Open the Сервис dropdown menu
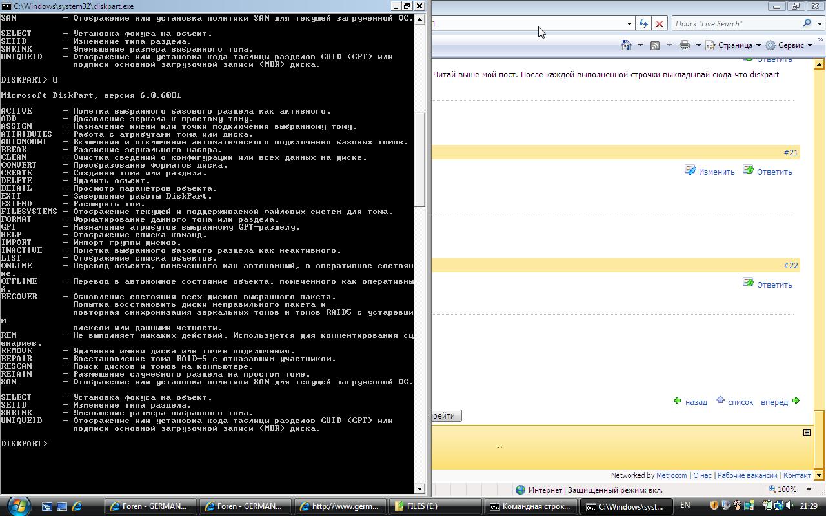The image size is (826, 516). click(790, 45)
